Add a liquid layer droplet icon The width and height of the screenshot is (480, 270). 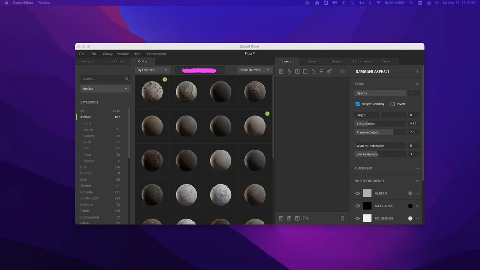(x=313, y=72)
